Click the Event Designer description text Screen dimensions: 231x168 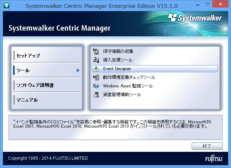click(x=112, y=124)
